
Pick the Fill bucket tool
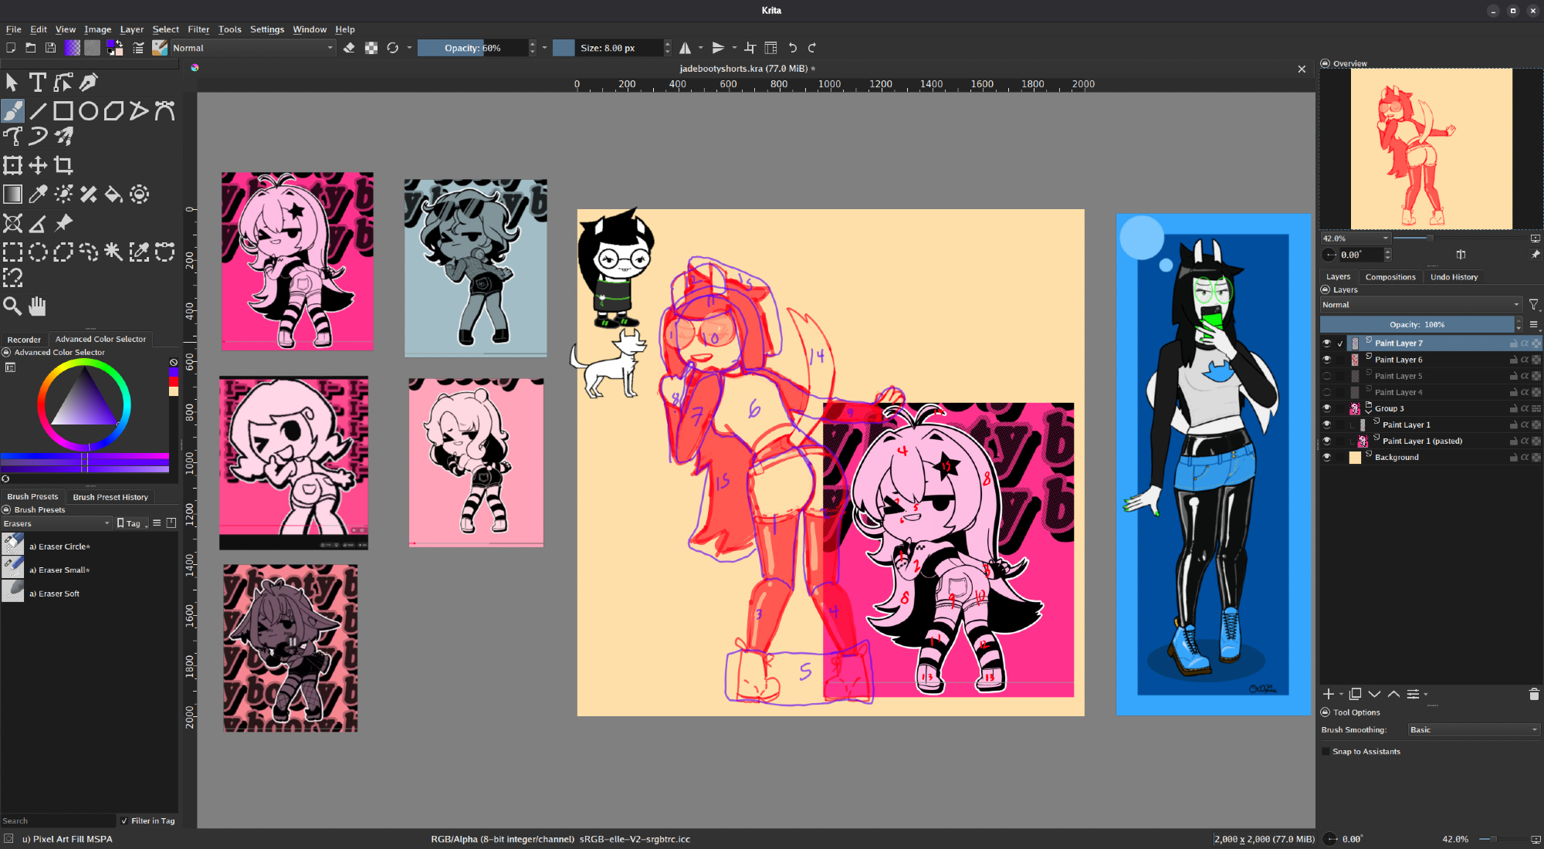pos(113,194)
